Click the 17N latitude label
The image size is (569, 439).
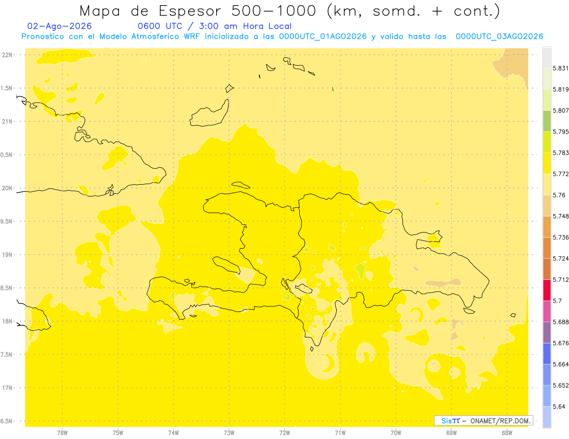click(7, 388)
